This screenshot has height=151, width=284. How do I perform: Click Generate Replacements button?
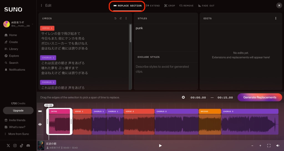click(260, 97)
